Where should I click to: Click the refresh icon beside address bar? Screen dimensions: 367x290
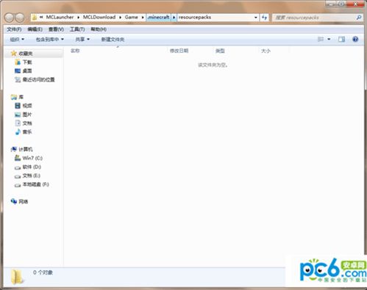pyautogui.click(x=264, y=18)
